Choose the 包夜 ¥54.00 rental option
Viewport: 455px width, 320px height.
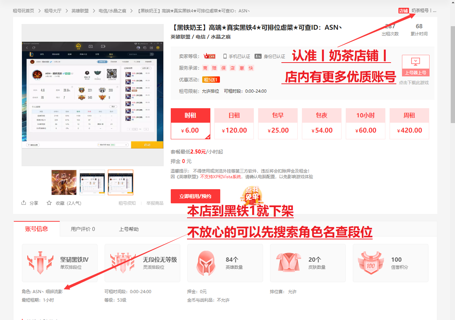[x=322, y=124]
